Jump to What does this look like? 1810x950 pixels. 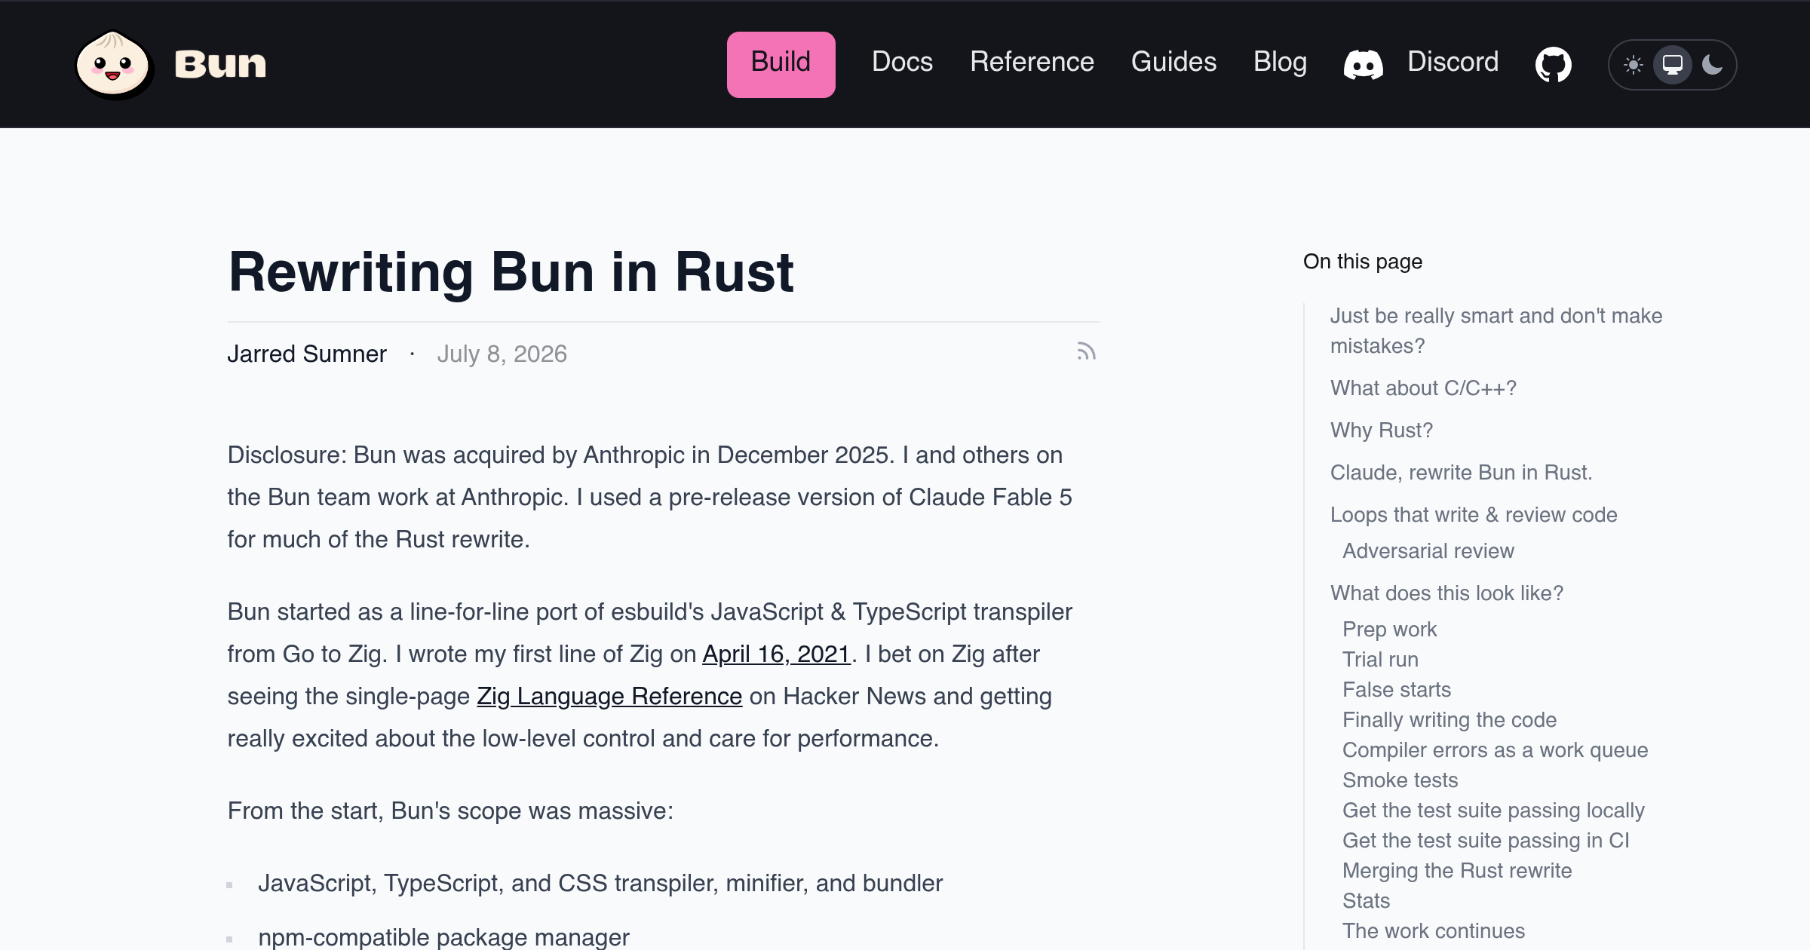(x=1446, y=593)
